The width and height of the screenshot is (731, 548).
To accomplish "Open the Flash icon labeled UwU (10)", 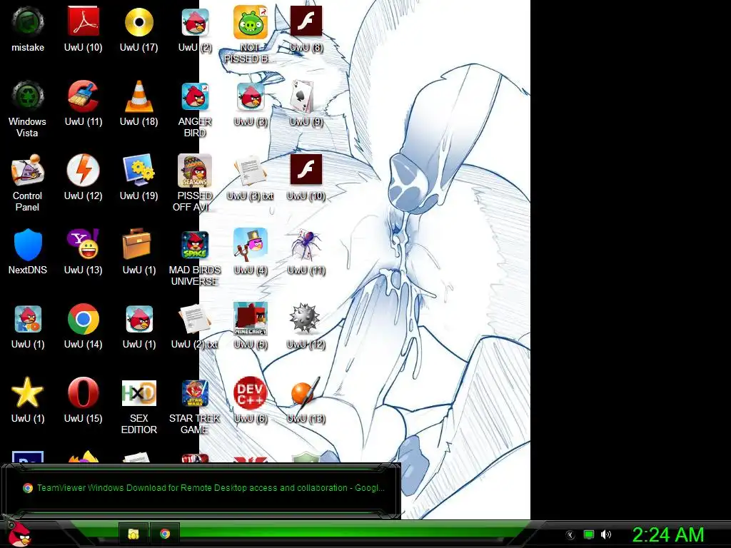I will tap(306, 177).
